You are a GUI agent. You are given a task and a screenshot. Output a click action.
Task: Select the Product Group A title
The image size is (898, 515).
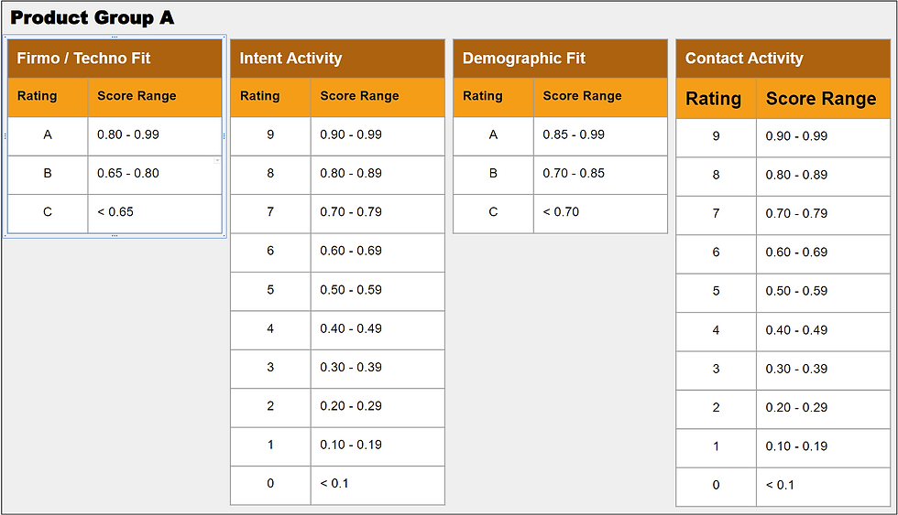(93, 17)
